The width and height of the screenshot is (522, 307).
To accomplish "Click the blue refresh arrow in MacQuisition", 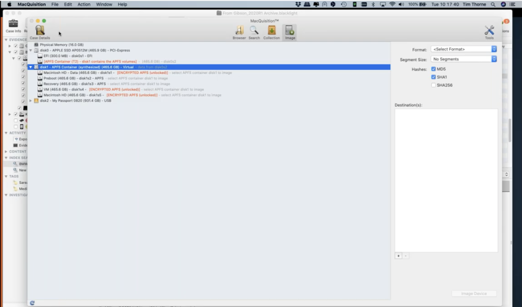I will [x=32, y=303].
